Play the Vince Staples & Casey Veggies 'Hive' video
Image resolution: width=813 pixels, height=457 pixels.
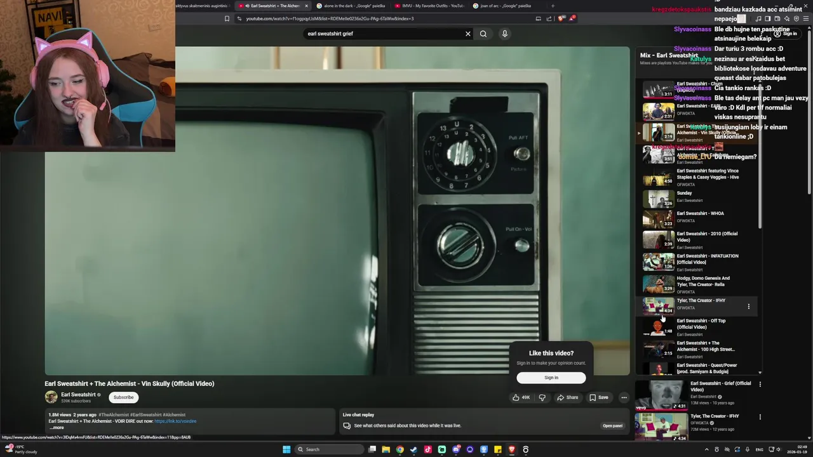(695, 177)
